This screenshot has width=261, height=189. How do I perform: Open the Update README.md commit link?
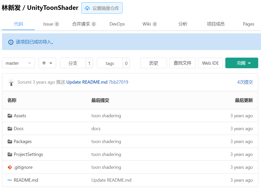pyautogui.click(x=87, y=82)
